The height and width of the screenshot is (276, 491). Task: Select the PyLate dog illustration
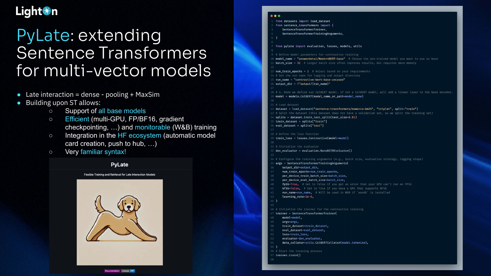click(x=120, y=222)
